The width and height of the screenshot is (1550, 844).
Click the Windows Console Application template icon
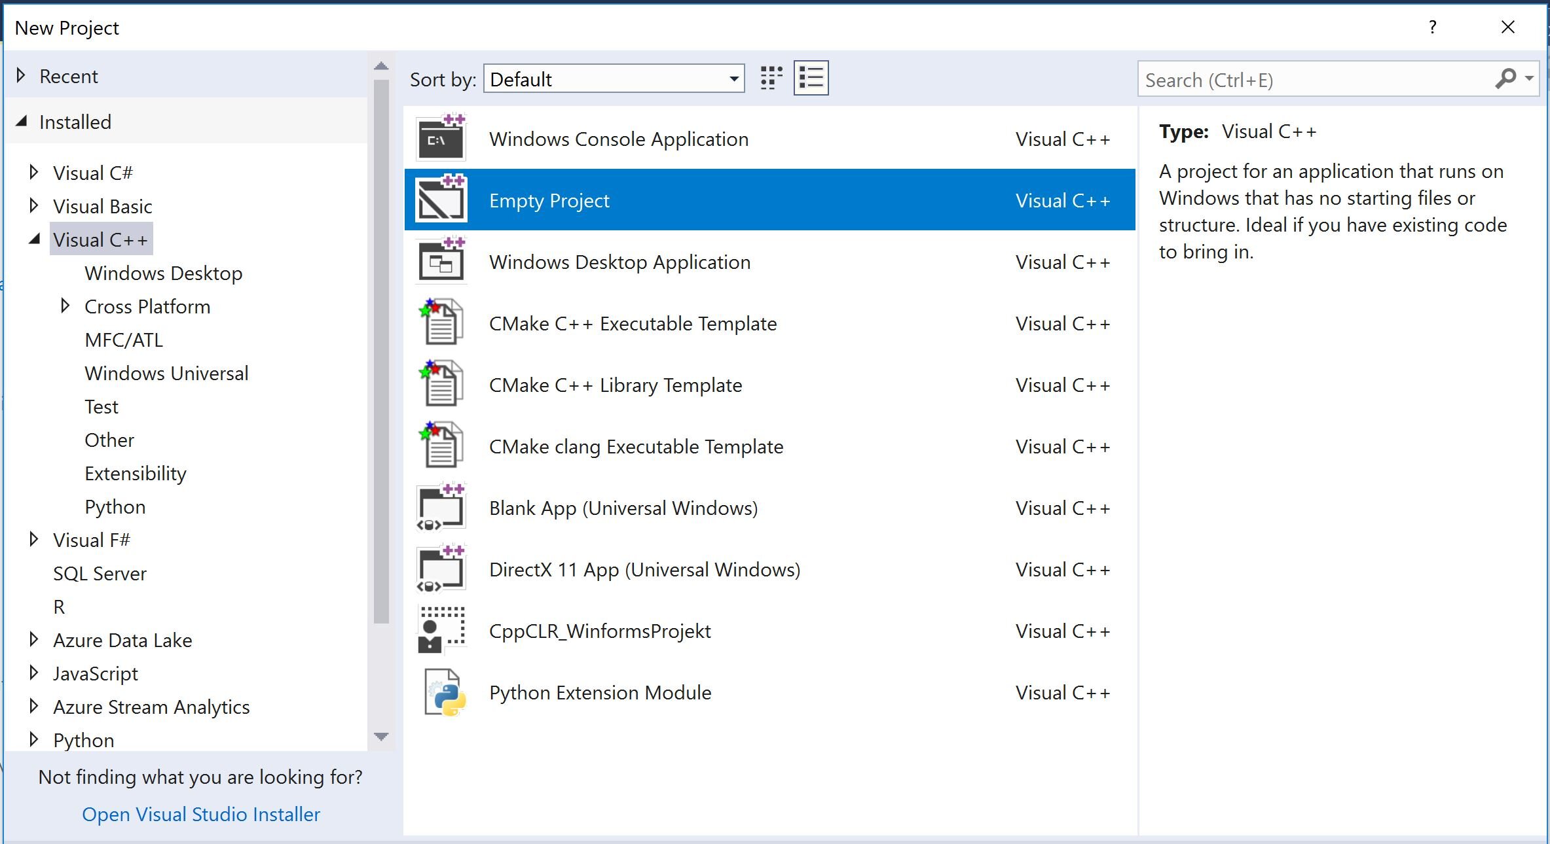click(x=441, y=138)
